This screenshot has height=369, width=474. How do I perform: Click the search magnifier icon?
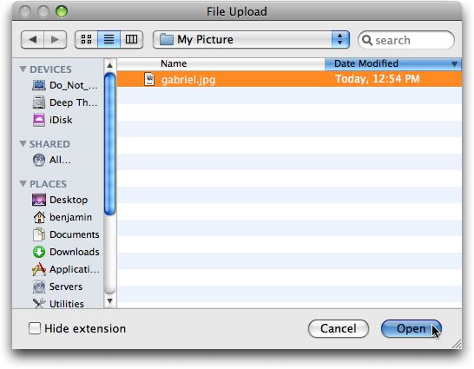click(367, 40)
